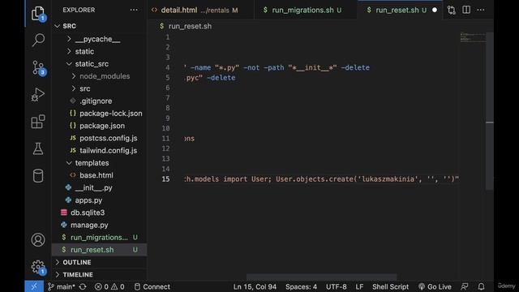The width and height of the screenshot is (519, 292).
Task: Click run_reset.sh breadcrumb
Action: (190, 26)
